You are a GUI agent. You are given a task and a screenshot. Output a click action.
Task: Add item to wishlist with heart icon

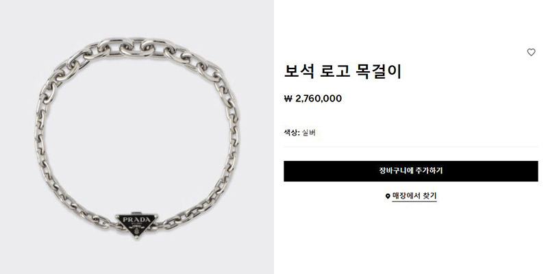[531, 53]
